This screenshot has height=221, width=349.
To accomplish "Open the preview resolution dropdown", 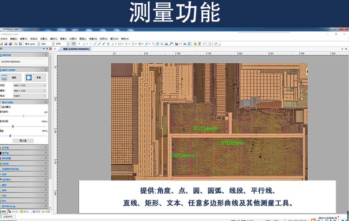I will pyautogui.click(x=30, y=86).
